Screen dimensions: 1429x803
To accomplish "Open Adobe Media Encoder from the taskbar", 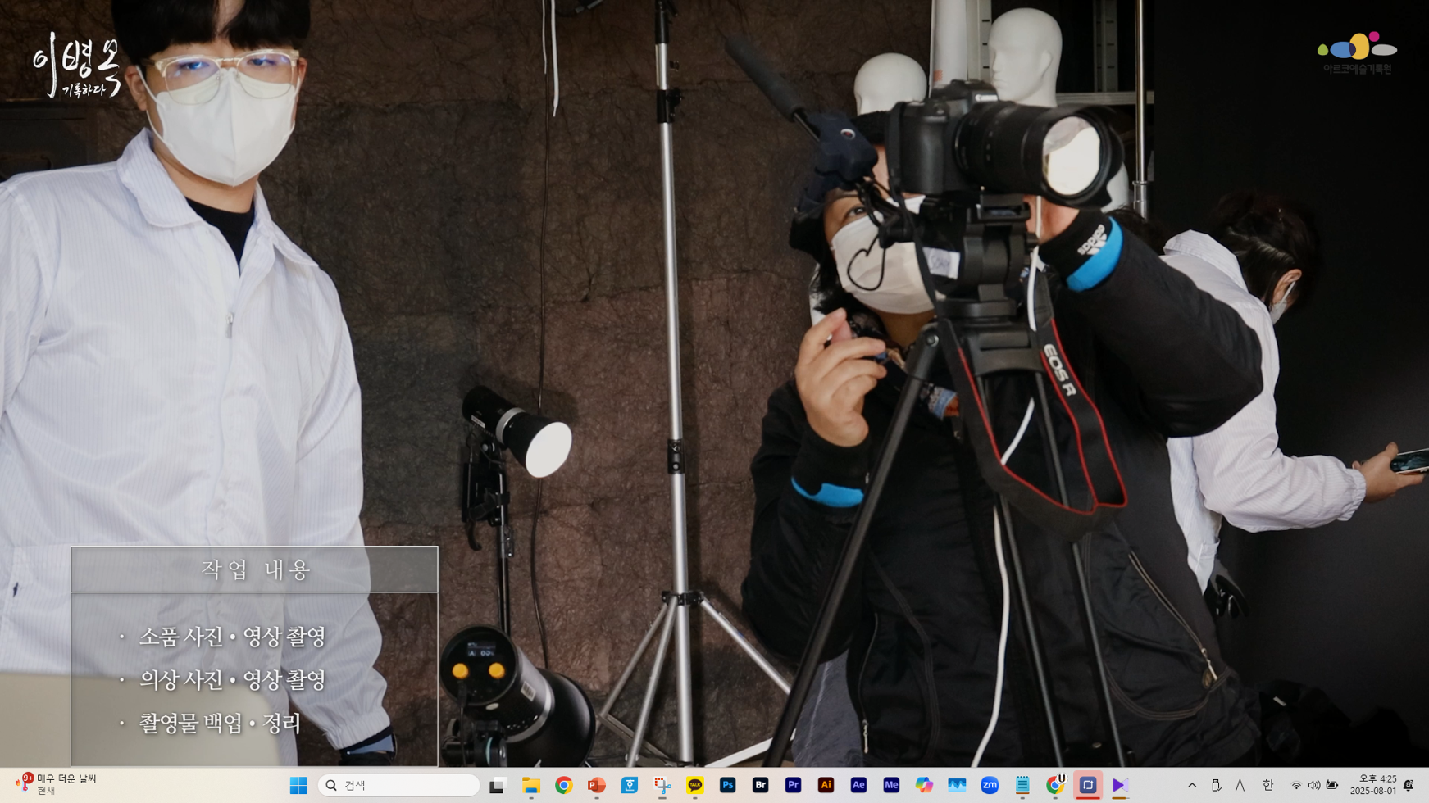I will [891, 785].
